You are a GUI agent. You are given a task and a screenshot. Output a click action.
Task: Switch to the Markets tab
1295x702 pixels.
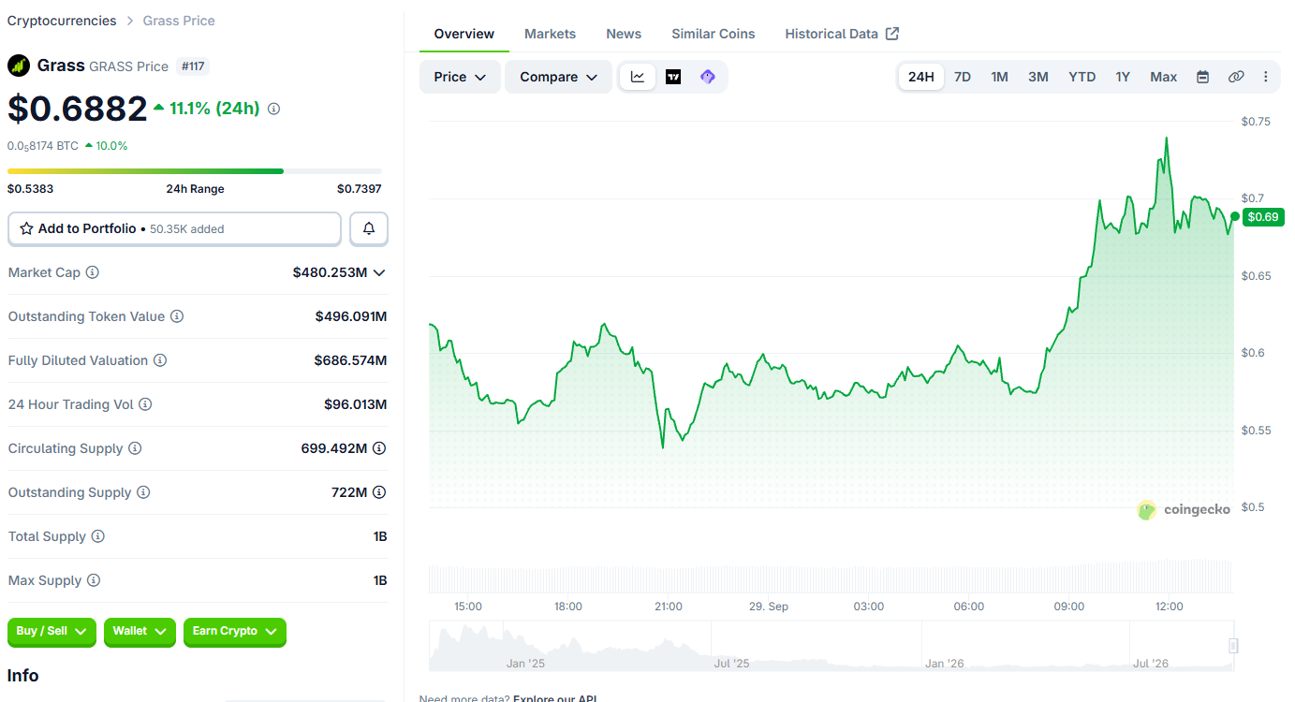tap(550, 34)
